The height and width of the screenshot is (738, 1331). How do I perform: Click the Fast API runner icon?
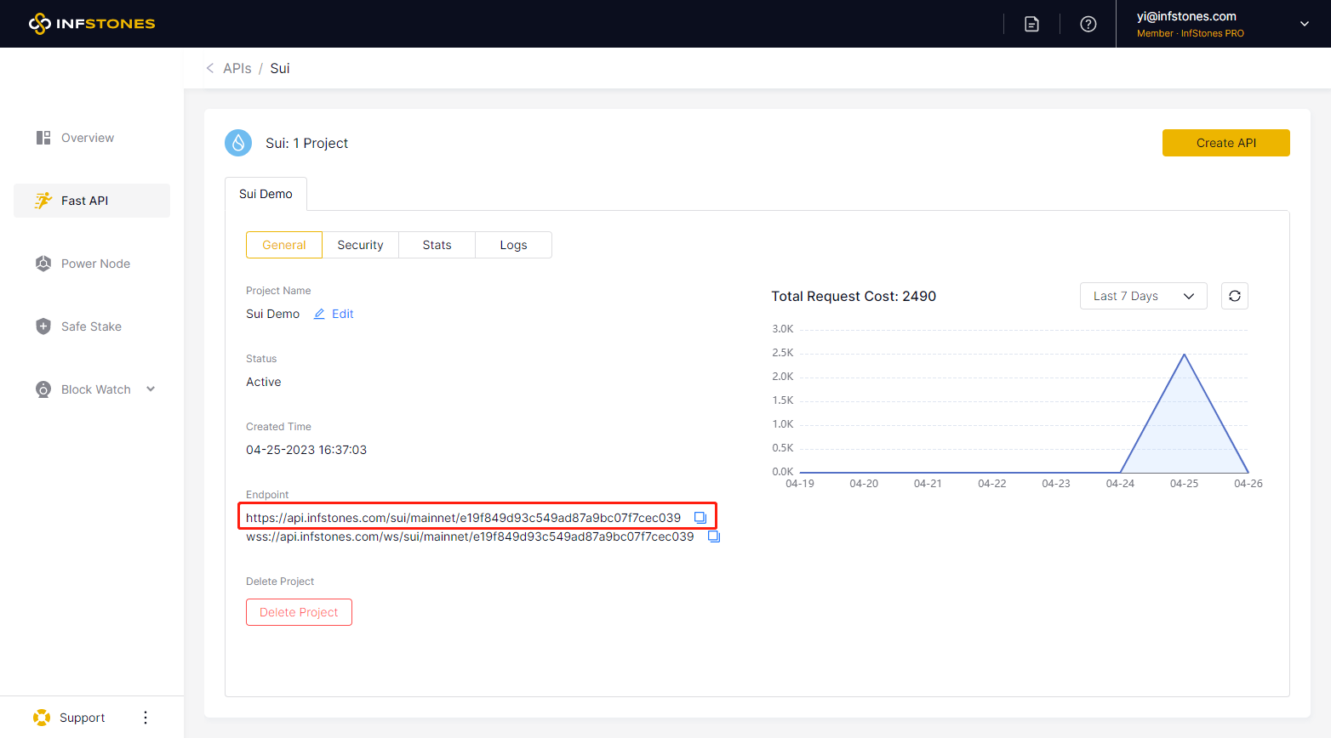pos(43,201)
